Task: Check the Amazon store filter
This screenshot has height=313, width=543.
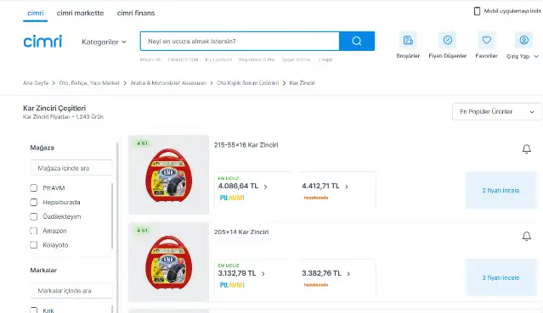Action: click(x=34, y=231)
